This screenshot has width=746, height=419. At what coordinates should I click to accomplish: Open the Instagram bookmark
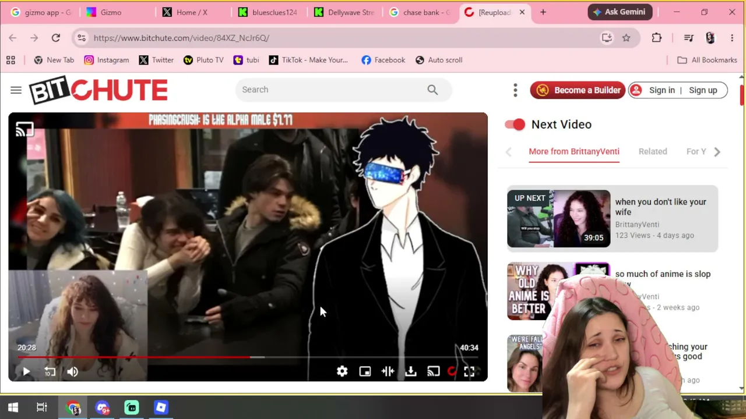click(107, 60)
